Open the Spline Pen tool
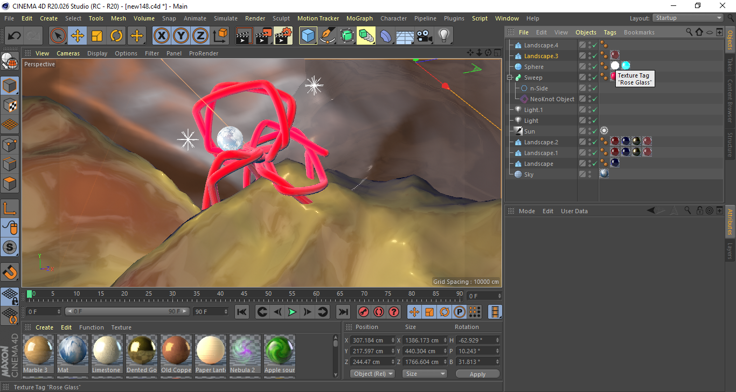The image size is (736, 392). pos(328,36)
